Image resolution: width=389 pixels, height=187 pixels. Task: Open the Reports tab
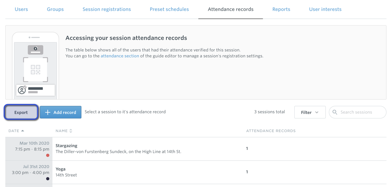tap(281, 9)
